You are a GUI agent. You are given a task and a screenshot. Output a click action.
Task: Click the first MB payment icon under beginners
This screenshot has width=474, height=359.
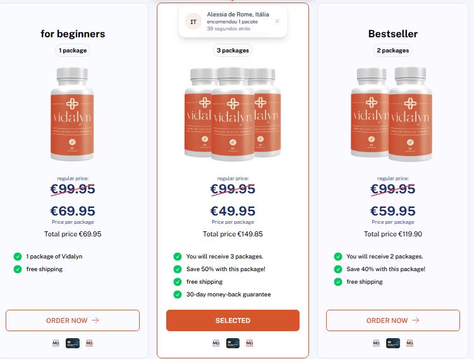click(56, 343)
